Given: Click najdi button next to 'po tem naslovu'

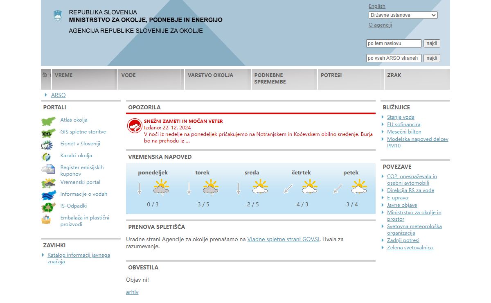Looking at the screenshot, I should [x=431, y=43].
